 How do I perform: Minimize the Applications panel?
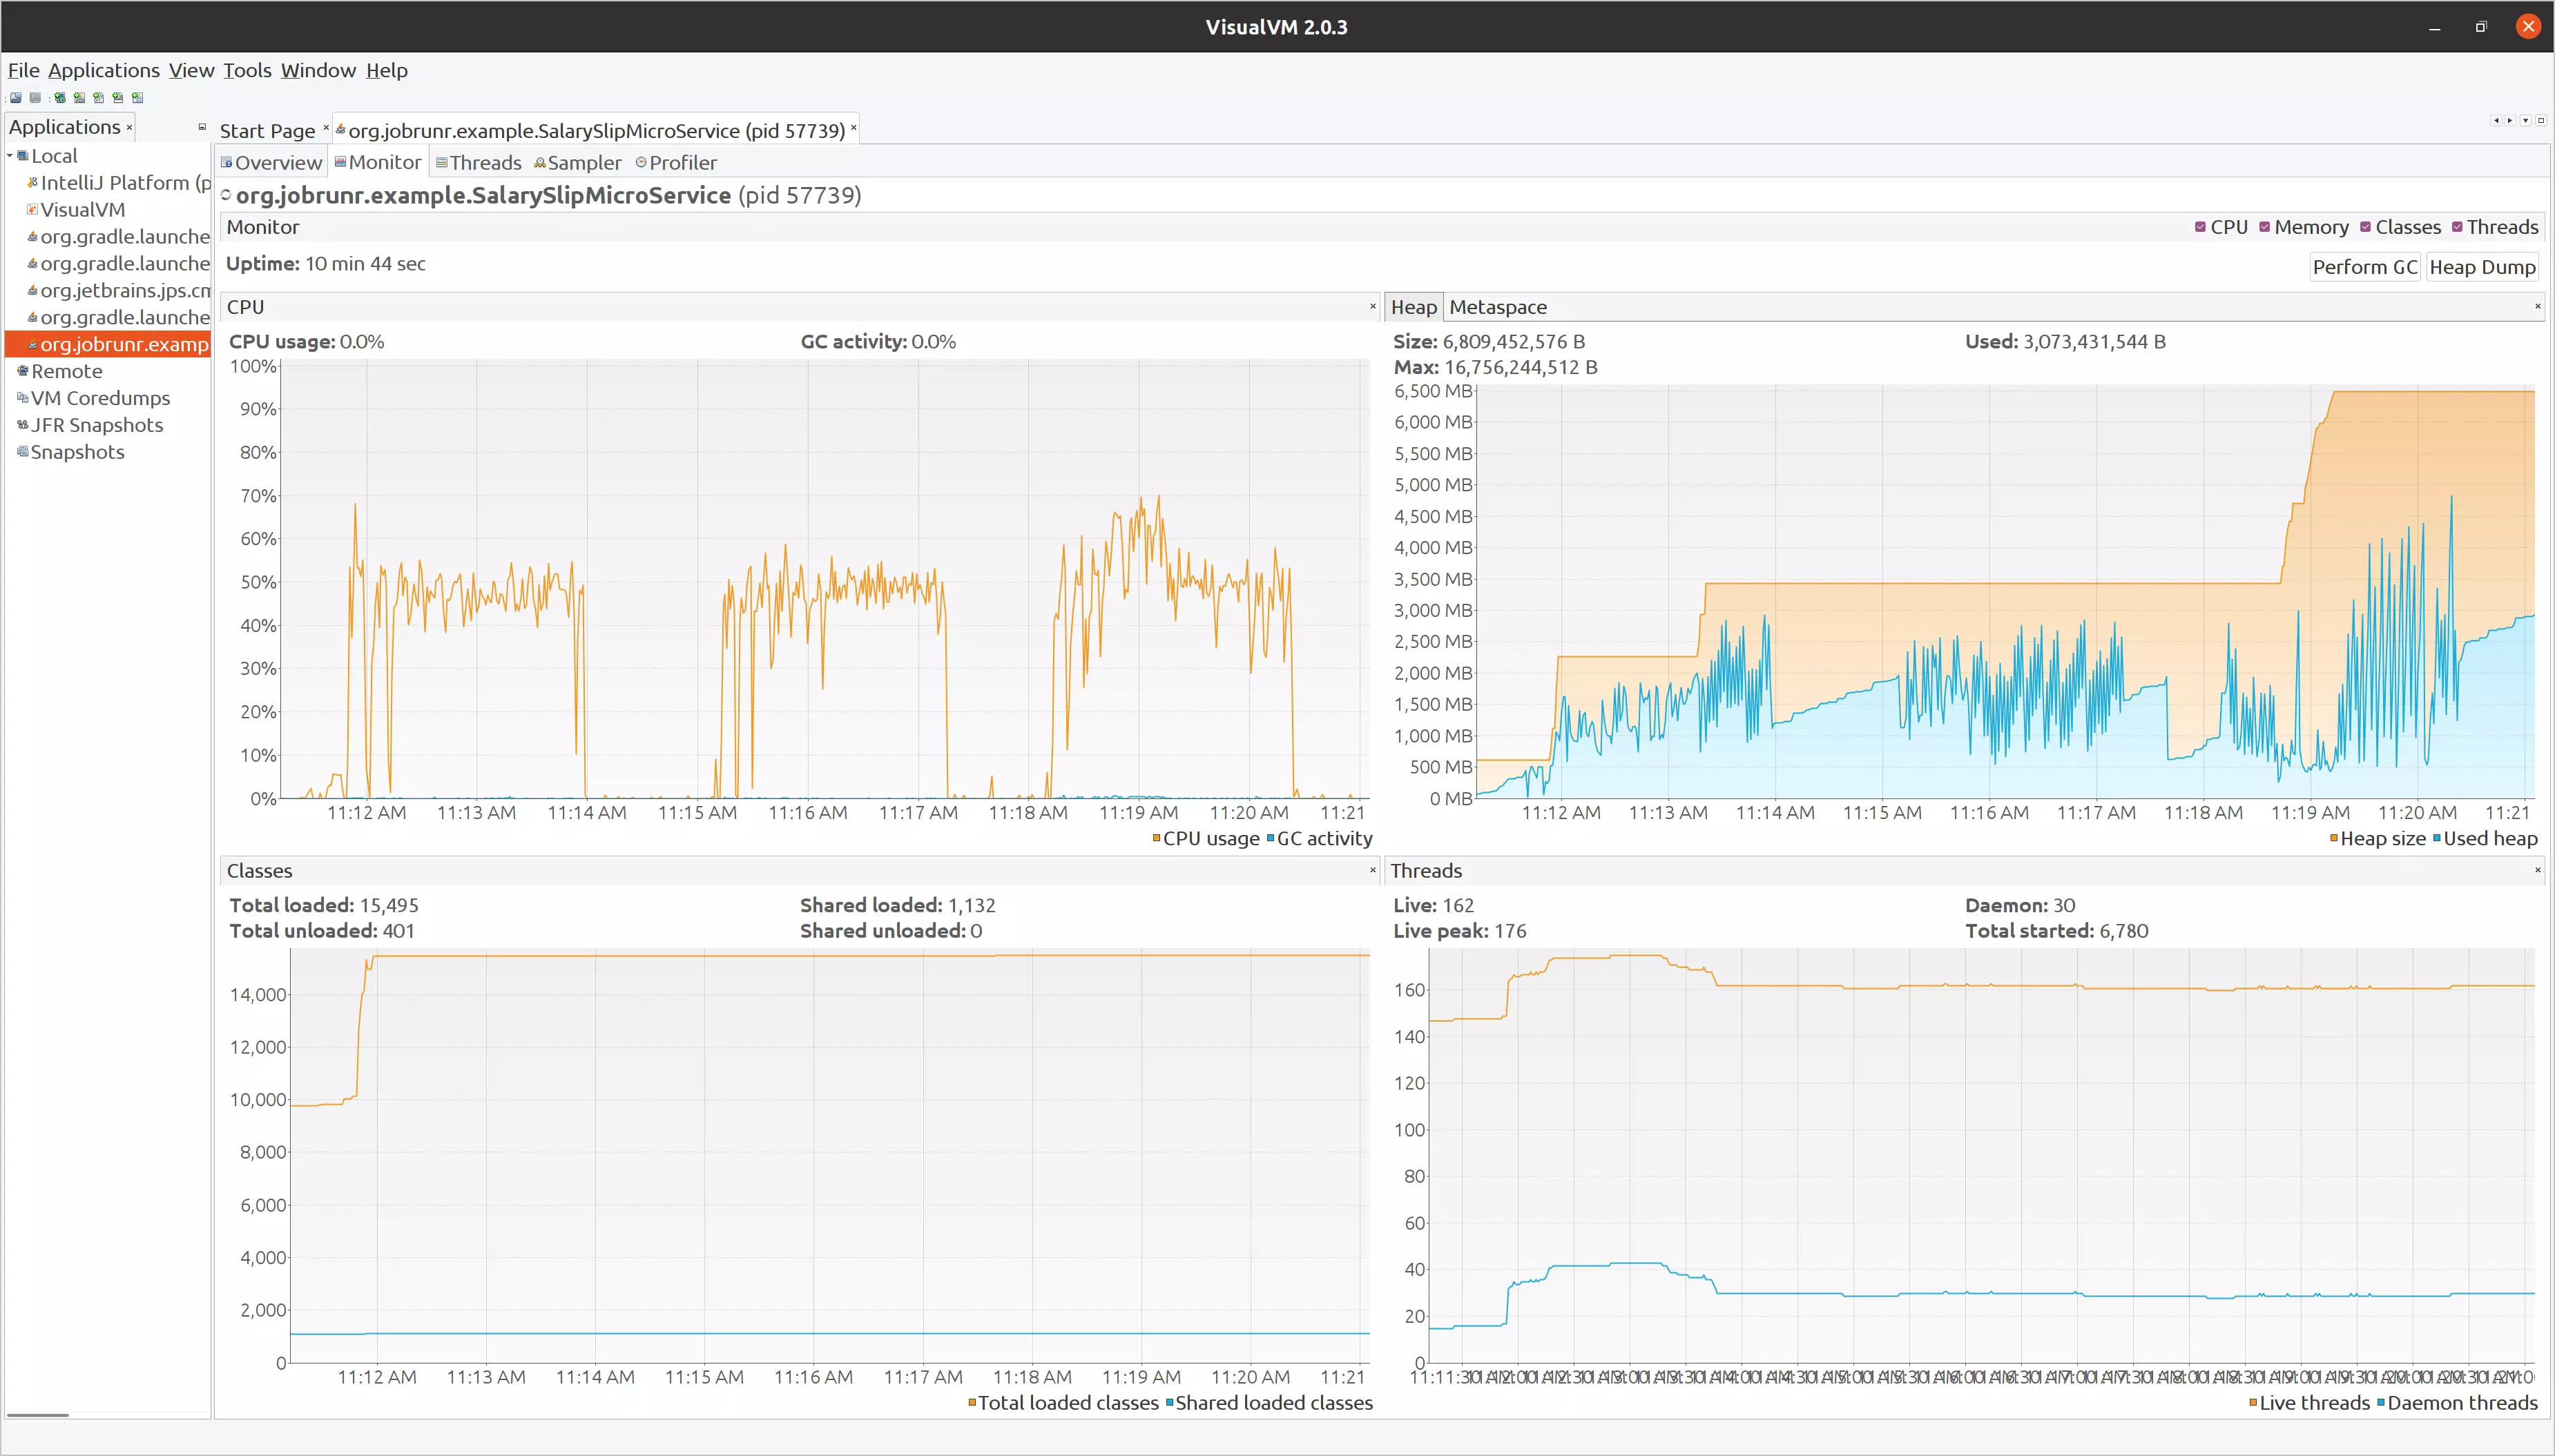[x=202, y=127]
